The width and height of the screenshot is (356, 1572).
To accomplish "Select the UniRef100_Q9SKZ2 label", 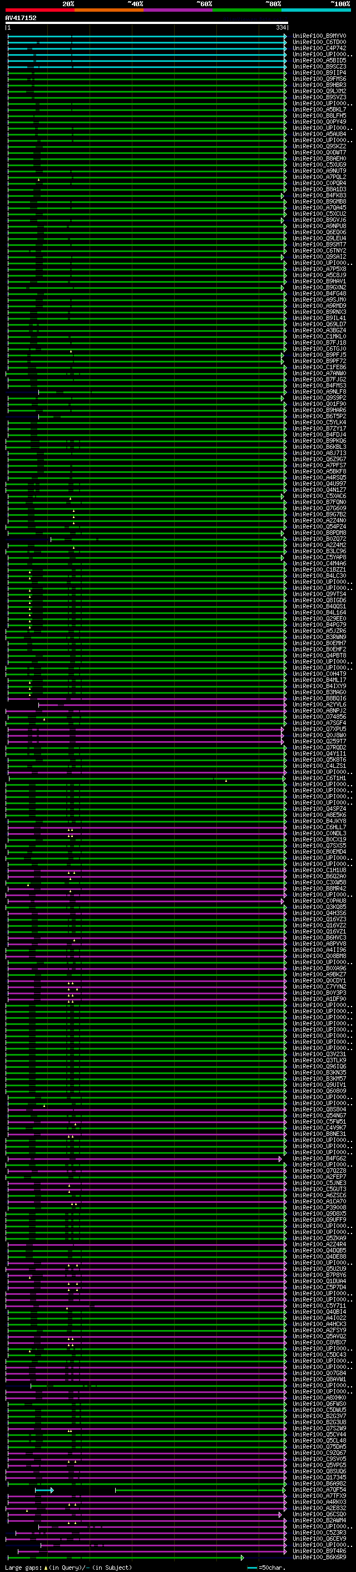I will pos(319,147).
